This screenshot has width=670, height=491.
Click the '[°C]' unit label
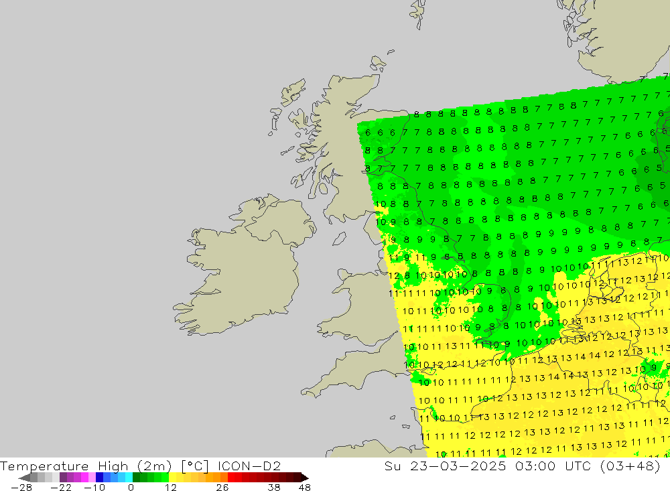[195, 466]
